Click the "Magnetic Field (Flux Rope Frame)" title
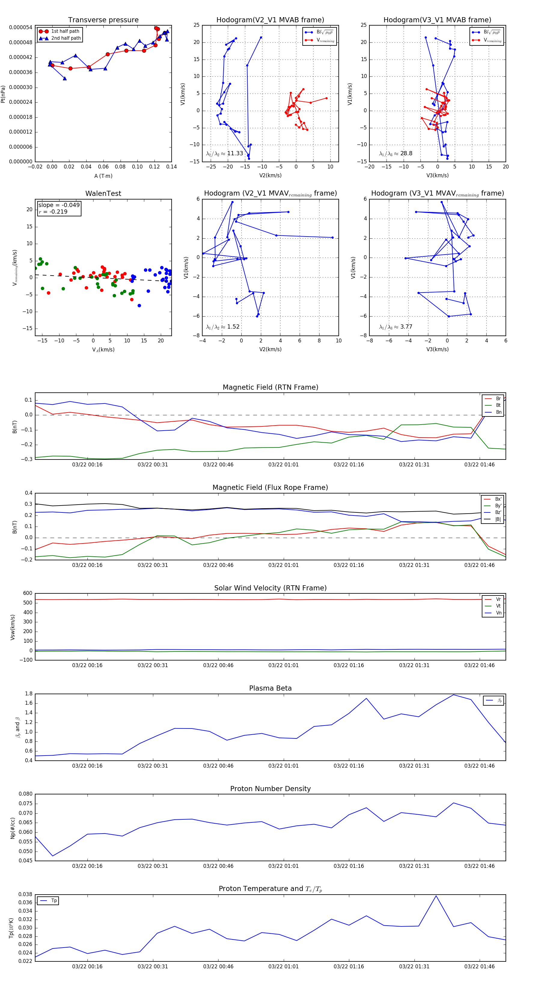541x993 pixels. click(270, 488)
